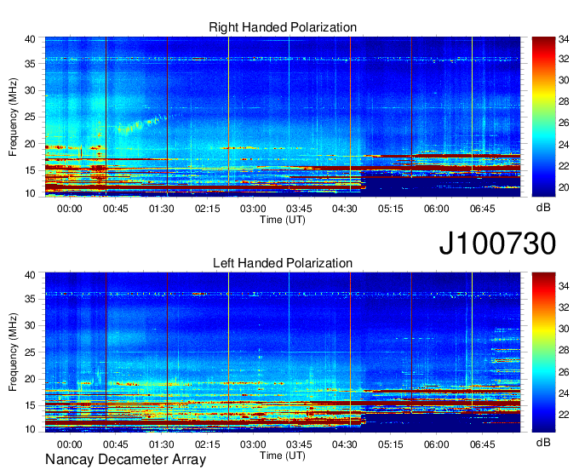
Task: Click the bottom panel Time (UT) label
Action: pos(283,456)
